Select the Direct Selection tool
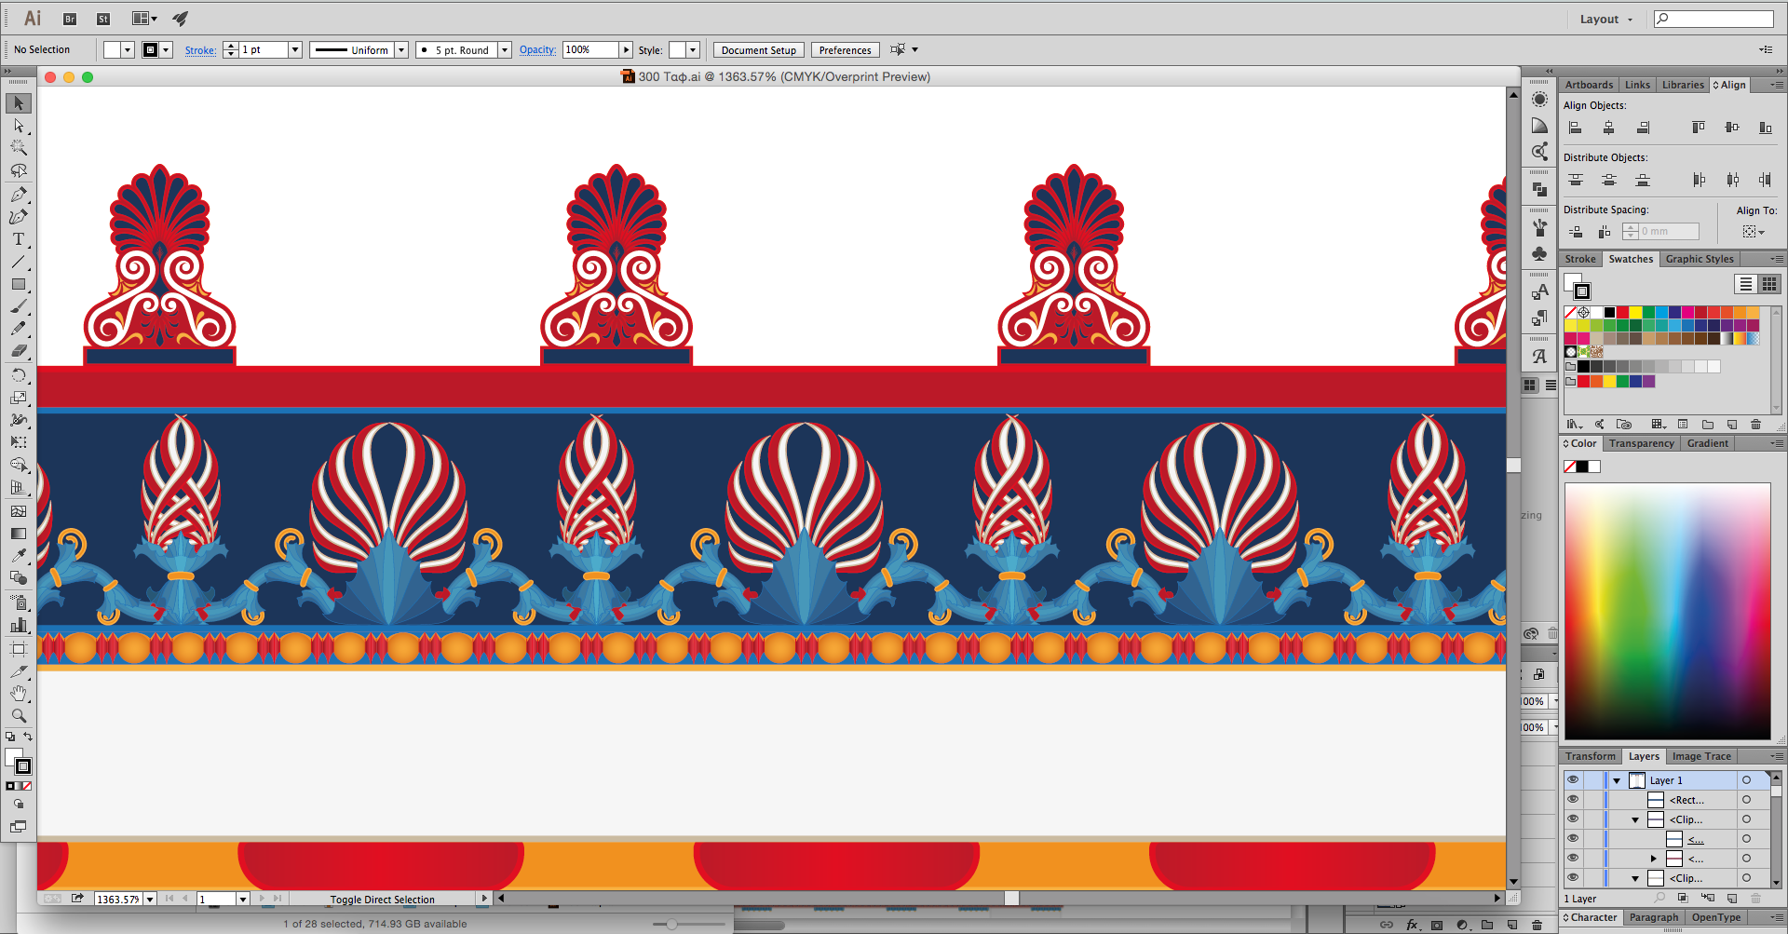Viewport: 1788px width, 934px height. (19, 126)
